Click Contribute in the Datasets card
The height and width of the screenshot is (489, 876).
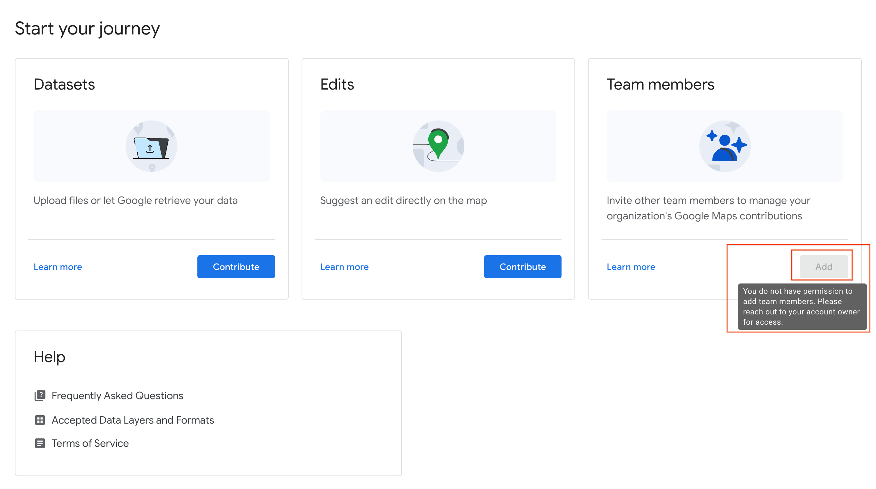pyautogui.click(x=236, y=267)
